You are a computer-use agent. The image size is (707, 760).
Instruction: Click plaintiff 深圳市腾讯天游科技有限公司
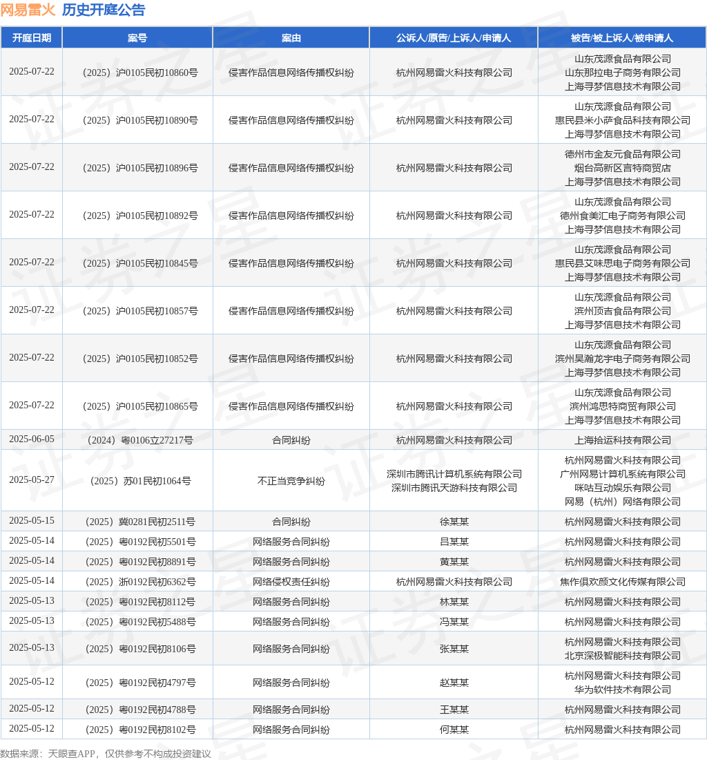coord(454,488)
